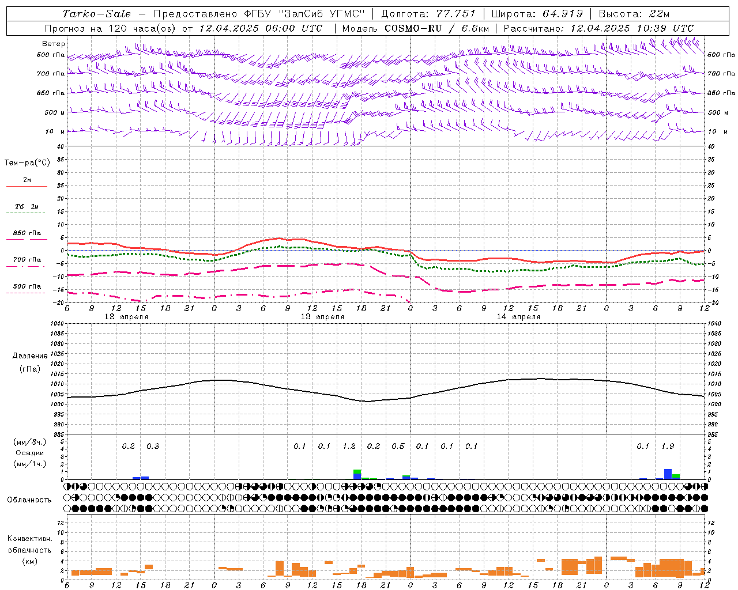Click the 13 апреля date marker
This screenshot has height=590, width=738.
pos(322,317)
